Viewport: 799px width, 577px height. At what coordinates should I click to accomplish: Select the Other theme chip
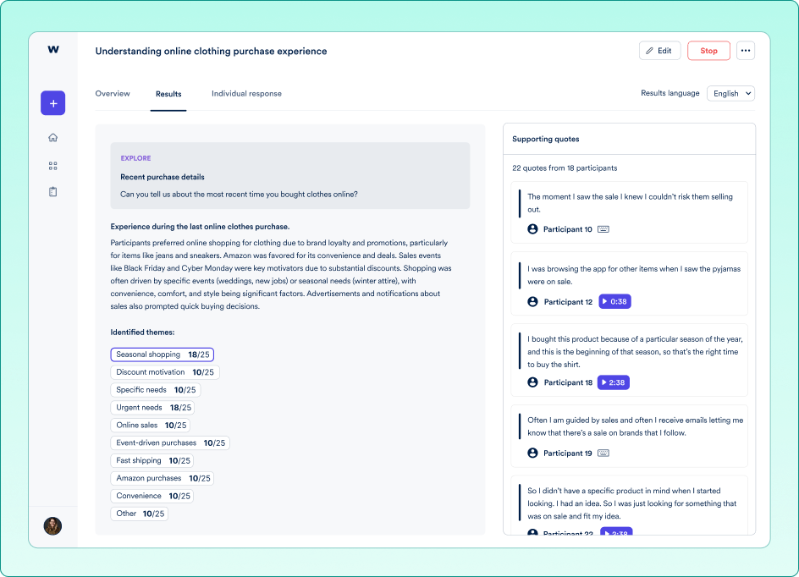click(x=139, y=514)
